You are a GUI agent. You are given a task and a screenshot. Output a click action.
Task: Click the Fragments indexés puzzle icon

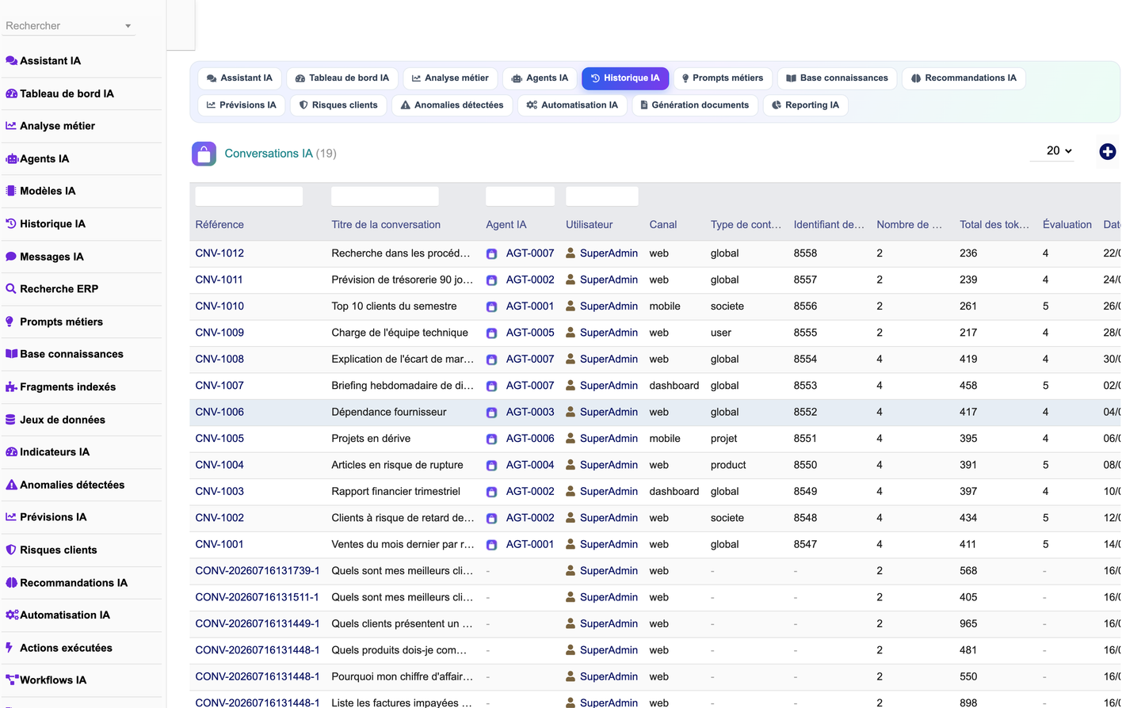pos(11,387)
